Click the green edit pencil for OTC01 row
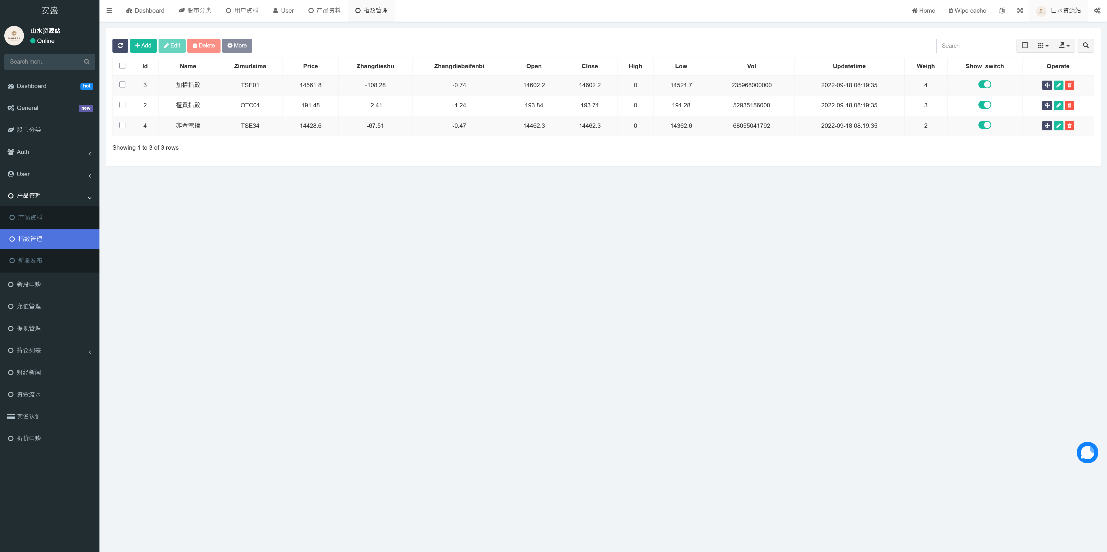Image resolution: width=1107 pixels, height=552 pixels. tap(1059, 106)
